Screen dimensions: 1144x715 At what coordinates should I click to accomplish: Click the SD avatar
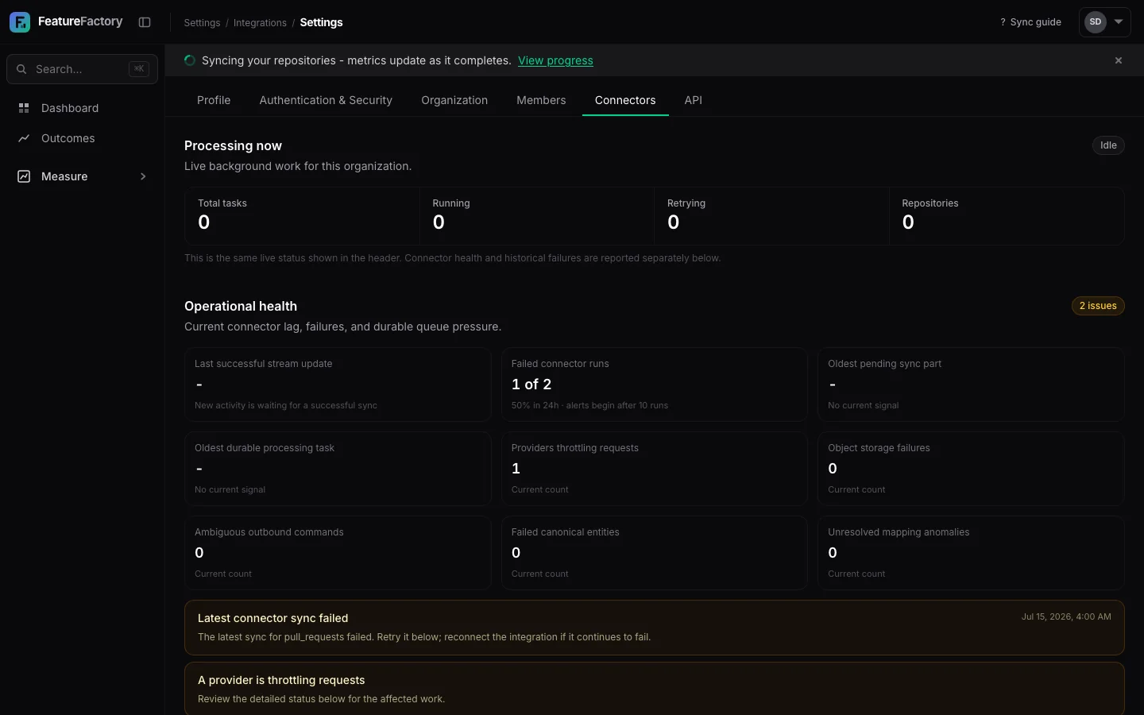coord(1096,22)
